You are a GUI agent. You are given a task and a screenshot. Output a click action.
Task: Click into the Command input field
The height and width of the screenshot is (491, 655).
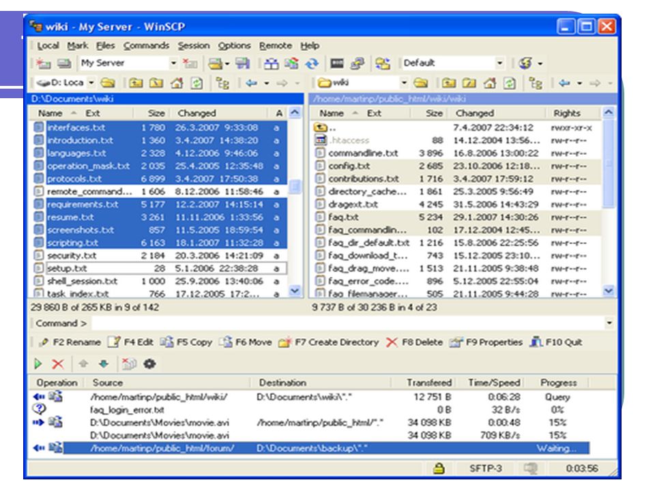point(347,323)
